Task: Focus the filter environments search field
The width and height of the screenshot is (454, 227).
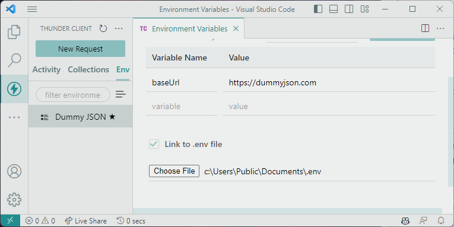Action: pyautogui.click(x=73, y=95)
